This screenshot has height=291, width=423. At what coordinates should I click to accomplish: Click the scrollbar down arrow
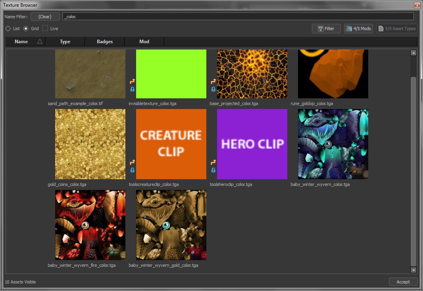tap(413, 270)
